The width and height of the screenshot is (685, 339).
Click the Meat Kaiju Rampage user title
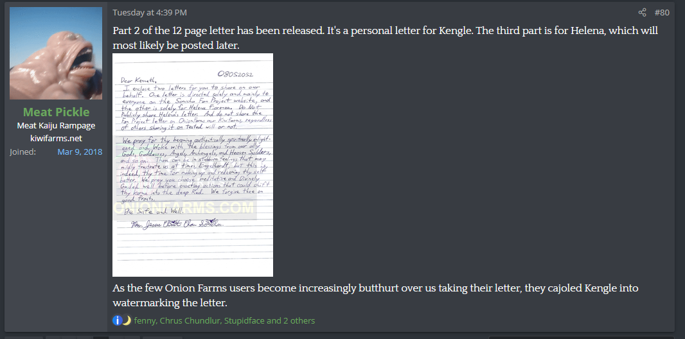tap(56, 126)
